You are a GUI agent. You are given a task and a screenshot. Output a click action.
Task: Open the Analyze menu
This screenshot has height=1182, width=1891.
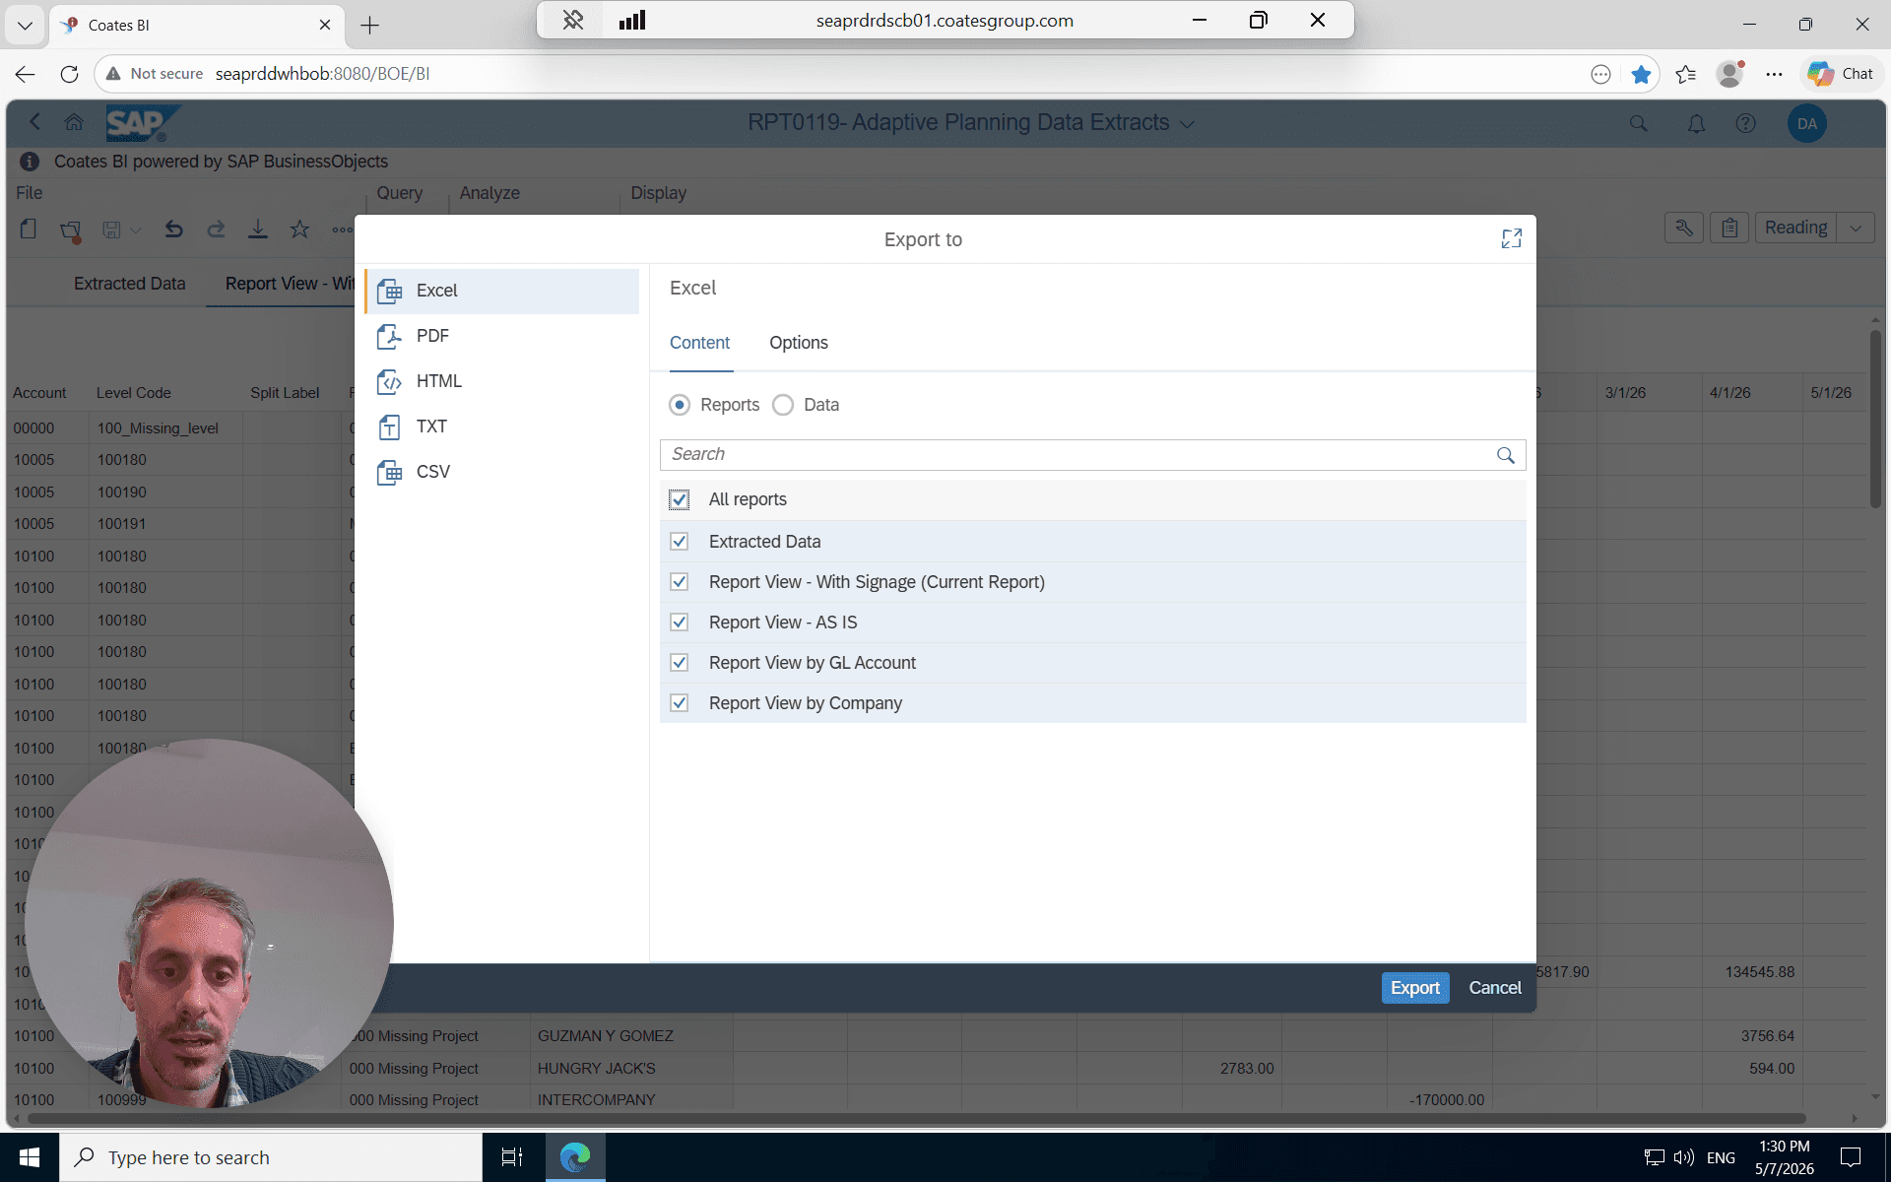coord(489,193)
